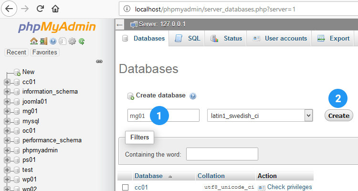Open the latin1_swedish_ci collation dropdown

point(260,116)
